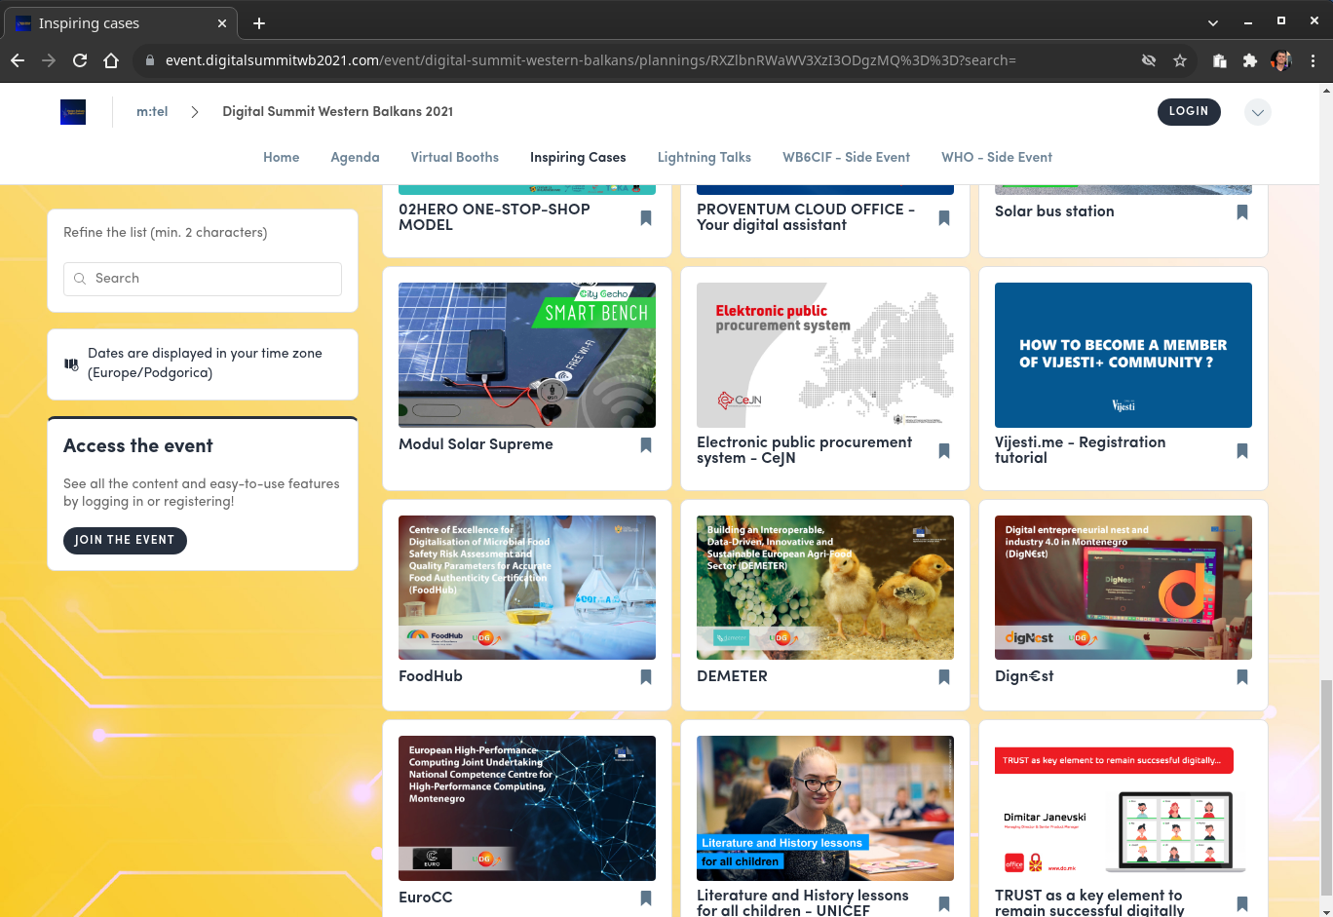Open the tab search dropdown in title bar
Image resolution: width=1333 pixels, height=917 pixels.
coord(1213,22)
